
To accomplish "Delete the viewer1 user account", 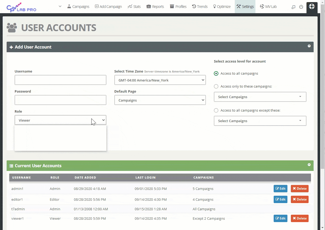I will pos(299,218).
